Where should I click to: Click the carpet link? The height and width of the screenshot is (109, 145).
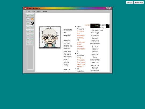pos(88,25)
